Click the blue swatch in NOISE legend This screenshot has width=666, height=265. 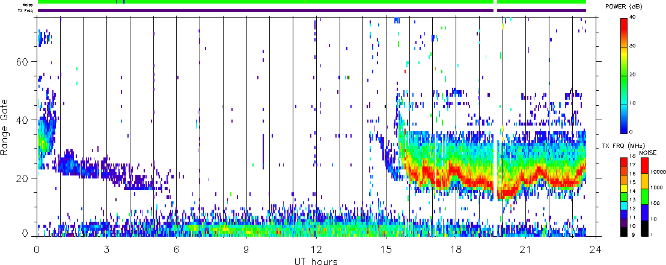coord(644,213)
